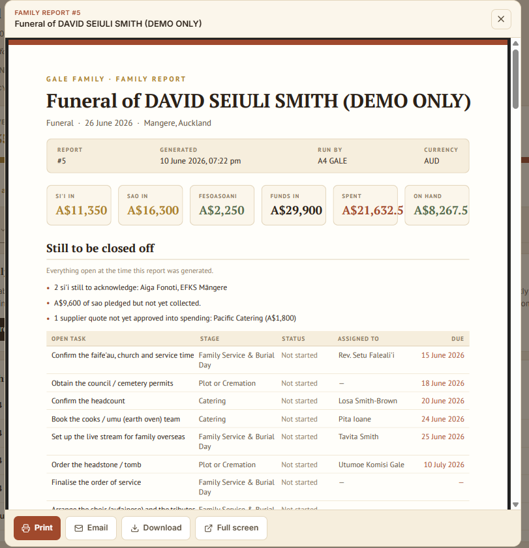The height and width of the screenshot is (548, 529).
Task: Click task 'Confirm the headcount'
Action: tap(88, 401)
